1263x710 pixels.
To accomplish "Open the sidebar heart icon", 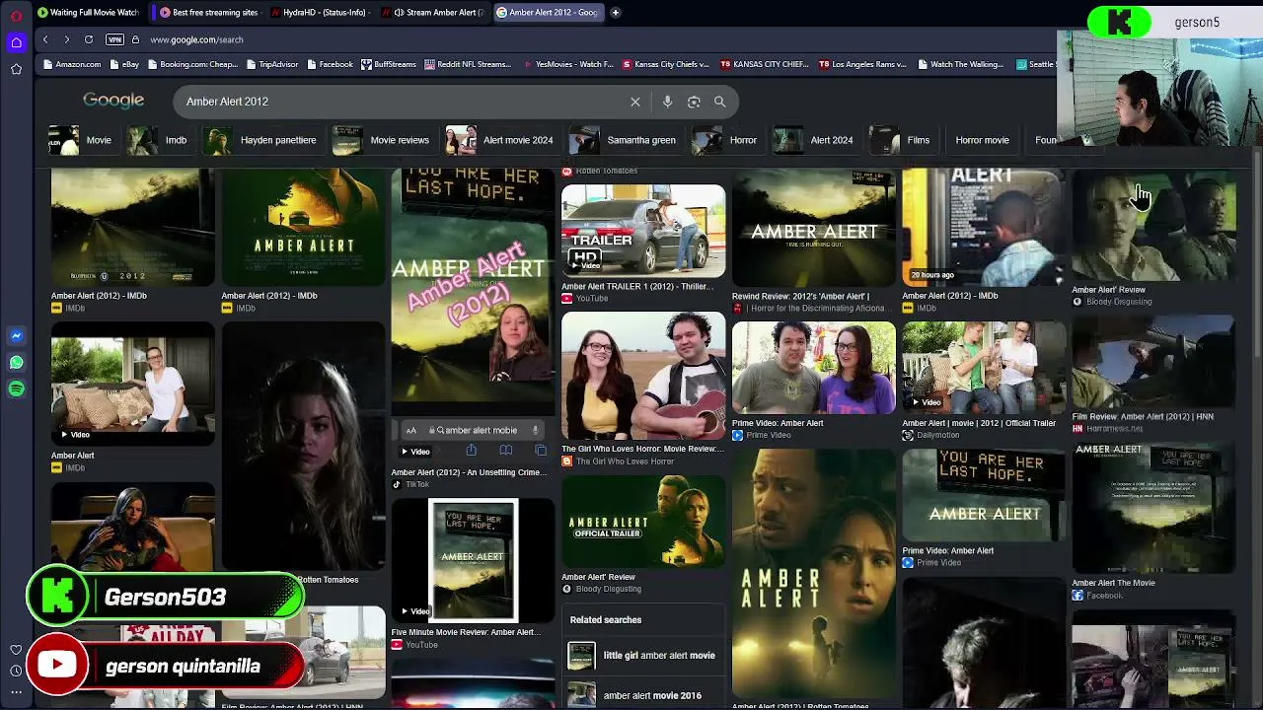I will coord(16,650).
